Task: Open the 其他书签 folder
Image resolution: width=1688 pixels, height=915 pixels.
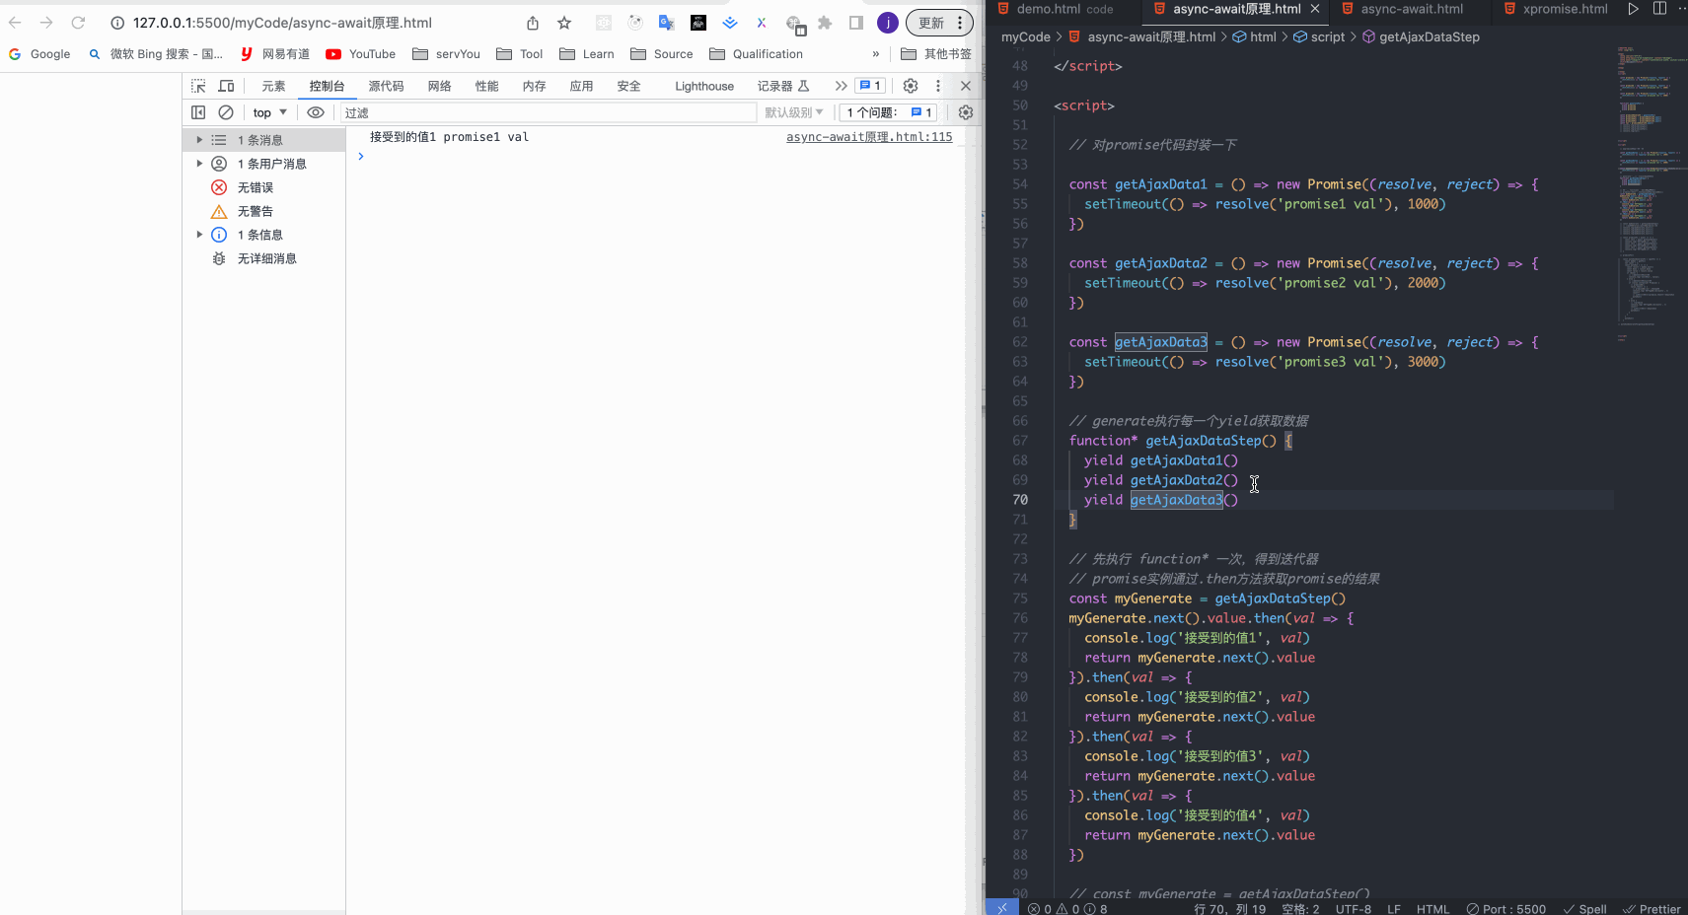Action: (936, 54)
